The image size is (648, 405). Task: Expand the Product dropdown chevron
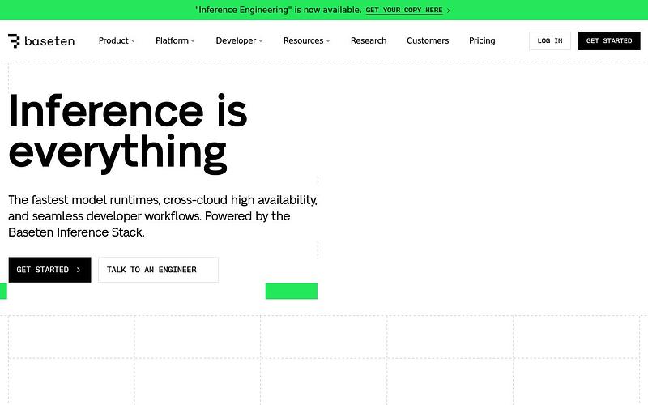pos(133,41)
